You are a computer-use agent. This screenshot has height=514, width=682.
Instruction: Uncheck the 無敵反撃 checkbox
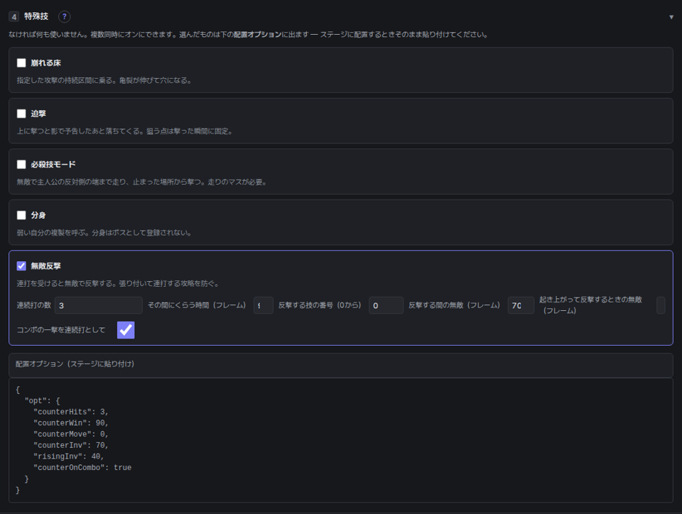(21, 266)
